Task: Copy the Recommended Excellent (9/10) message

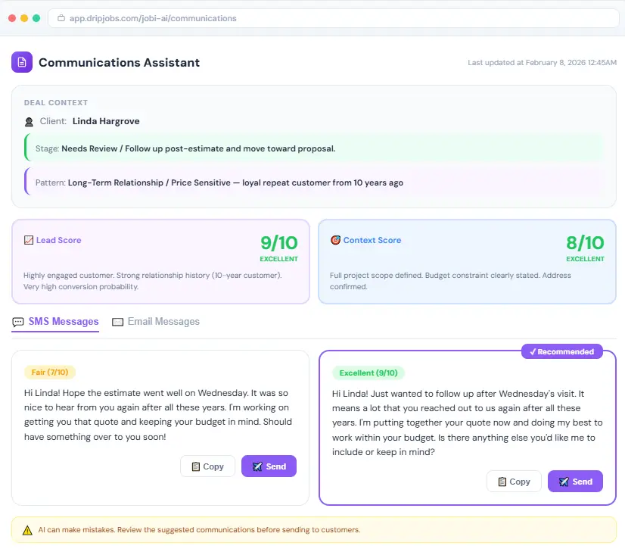Action: click(514, 482)
